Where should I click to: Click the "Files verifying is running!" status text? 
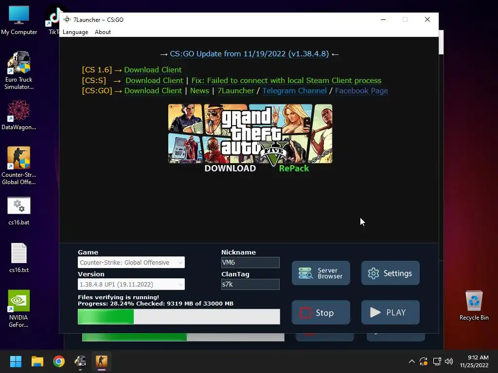(x=119, y=297)
